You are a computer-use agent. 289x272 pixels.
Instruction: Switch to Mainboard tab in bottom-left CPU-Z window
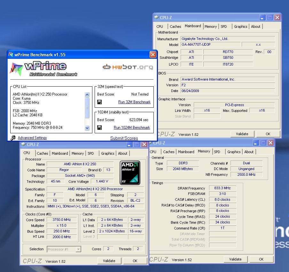[60, 153]
